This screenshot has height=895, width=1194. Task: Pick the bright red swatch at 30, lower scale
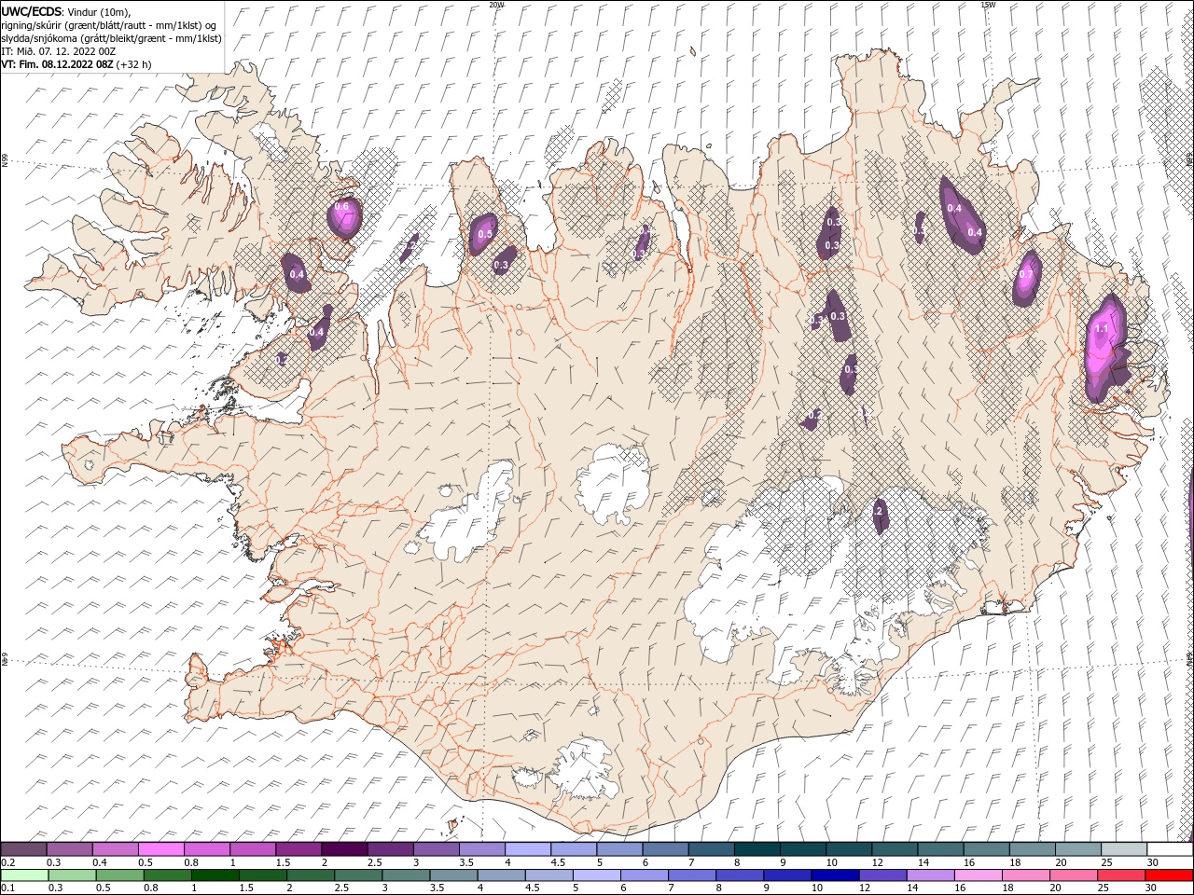point(1170,875)
